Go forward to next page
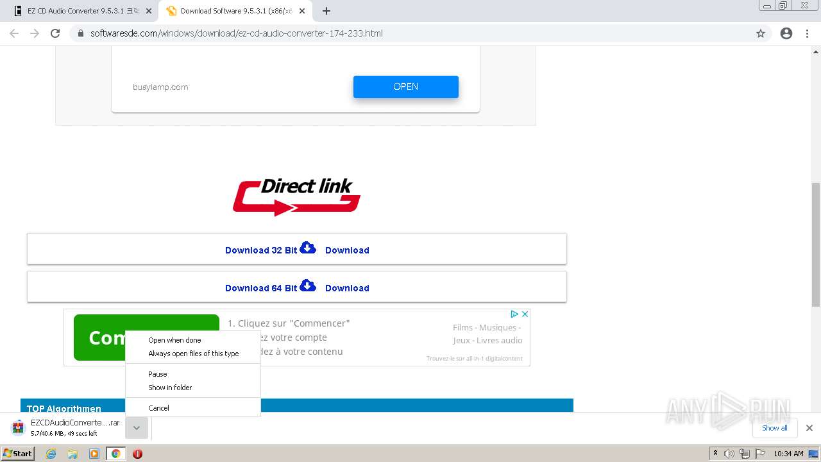821x462 pixels. (35, 33)
